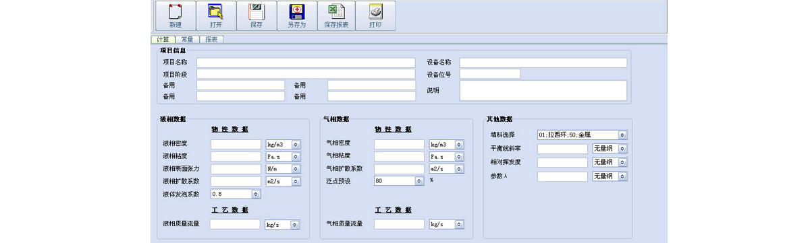810x243 pixels.
Task: Click the 保存 (Save) icon
Action: coord(256,16)
